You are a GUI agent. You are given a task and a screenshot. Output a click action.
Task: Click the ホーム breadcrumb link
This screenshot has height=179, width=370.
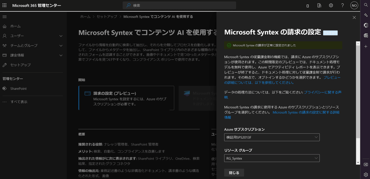coord(85,17)
